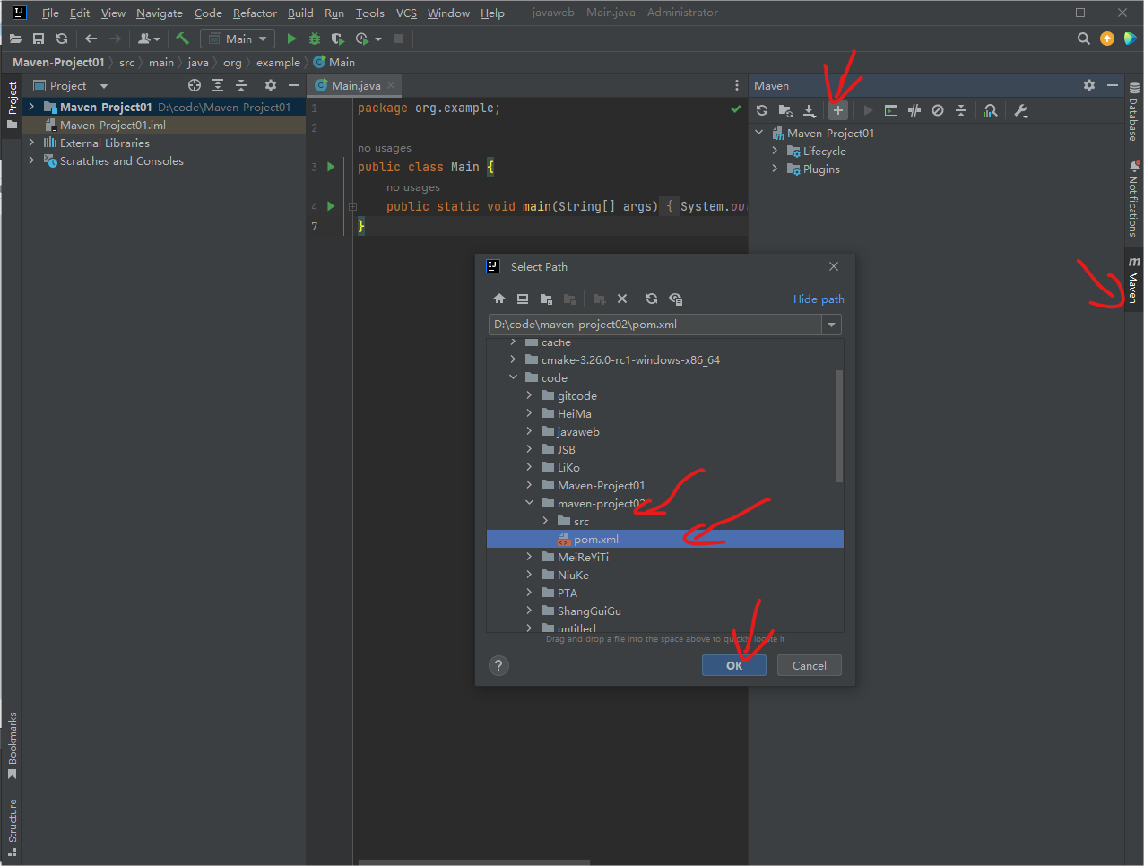The width and height of the screenshot is (1144, 866).
Task: Refresh the file tree in Select Path
Action: click(x=652, y=299)
